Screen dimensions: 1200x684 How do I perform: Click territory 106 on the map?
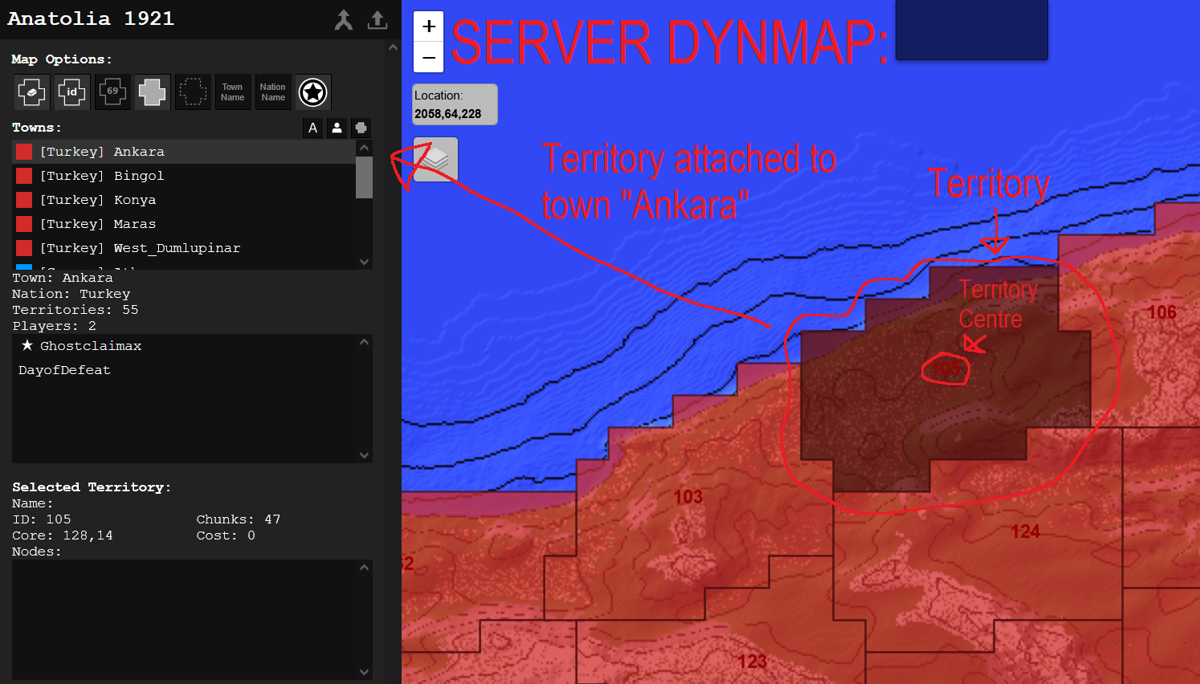(1161, 312)
